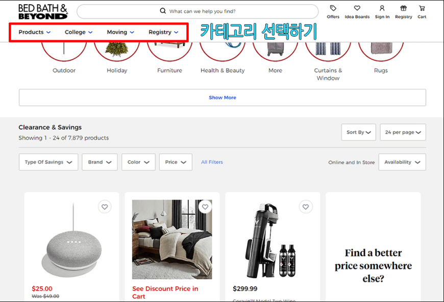Click the Clearance & Savings heading
Viewport: 444px width, 302px height.
[x=50, y=127]
